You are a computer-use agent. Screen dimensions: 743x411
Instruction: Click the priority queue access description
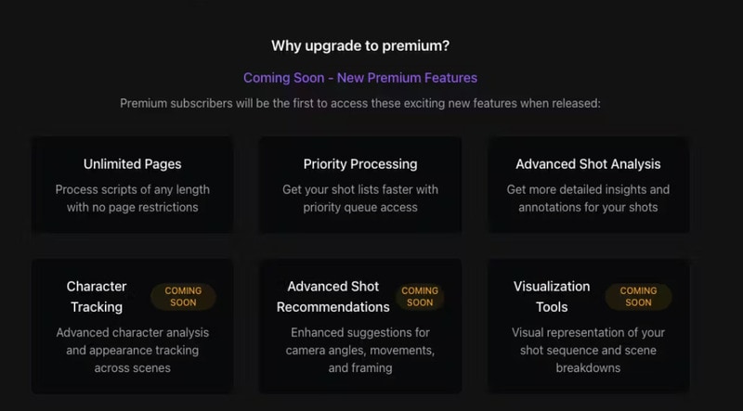[360, 207]
